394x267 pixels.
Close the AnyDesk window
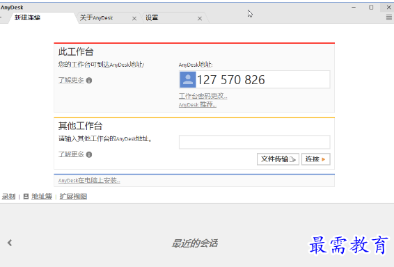coord(388,7)
